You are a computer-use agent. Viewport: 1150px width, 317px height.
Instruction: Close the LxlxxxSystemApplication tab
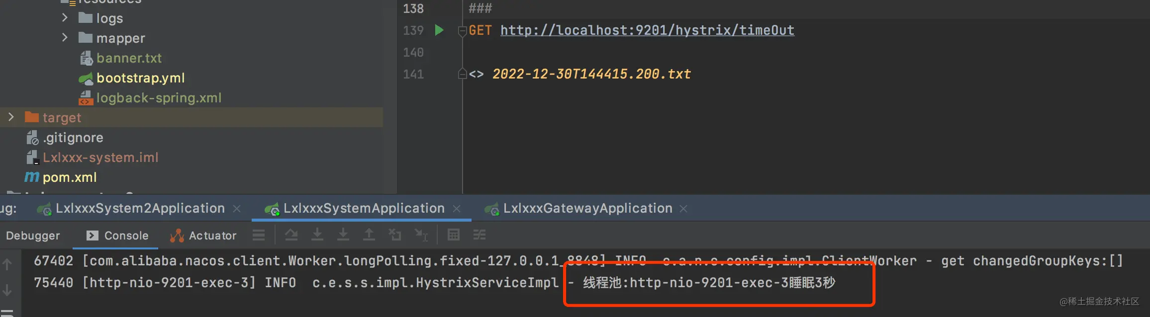[x=457, y=209]
